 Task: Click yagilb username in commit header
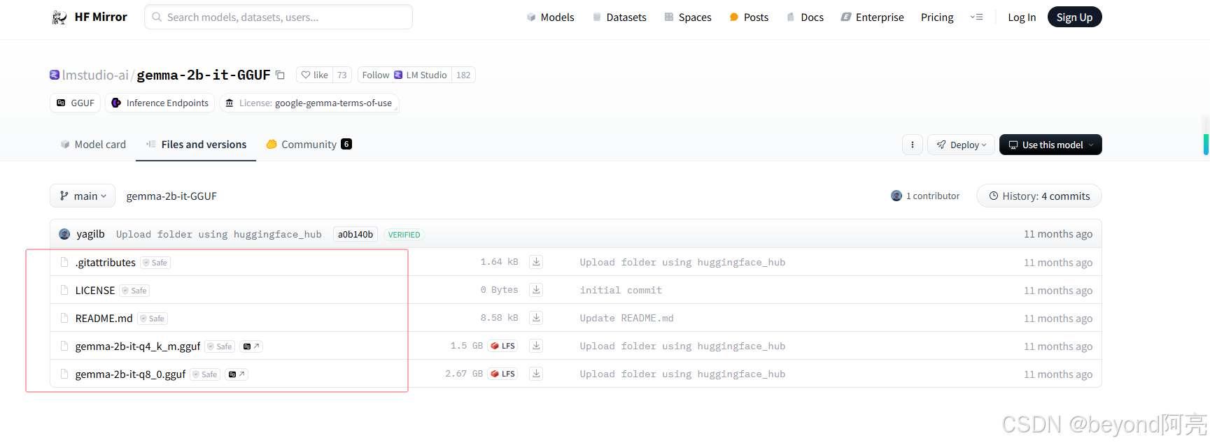(x=91, y=234)
